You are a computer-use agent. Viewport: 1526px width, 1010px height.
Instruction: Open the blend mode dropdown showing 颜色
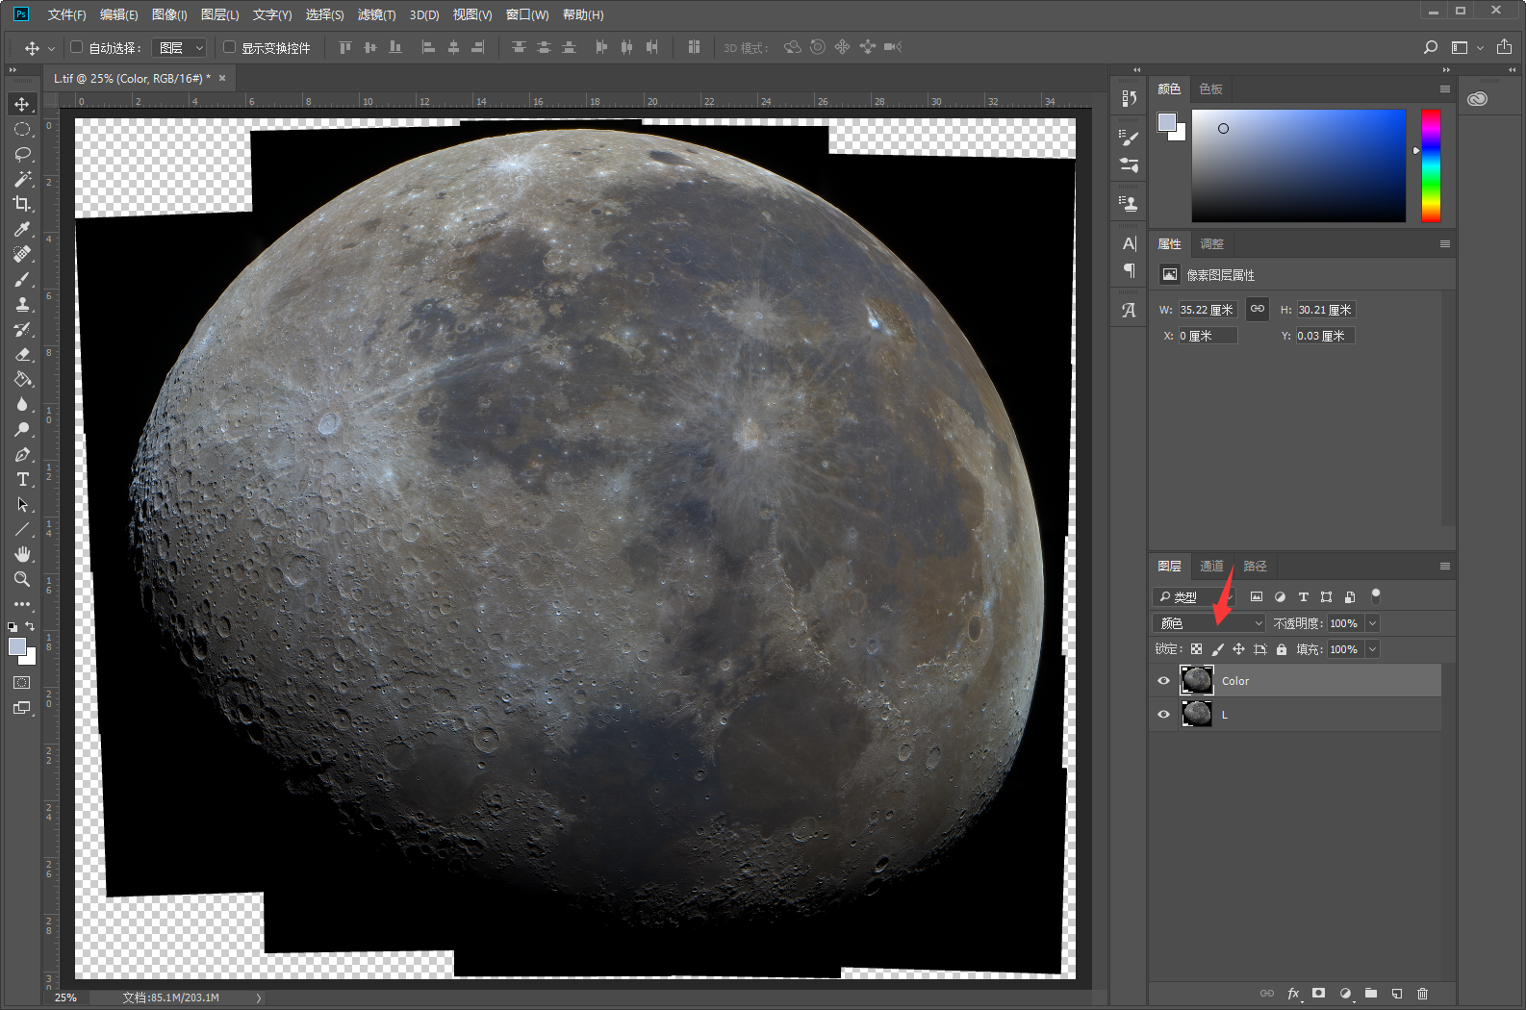click(1208, 623)
